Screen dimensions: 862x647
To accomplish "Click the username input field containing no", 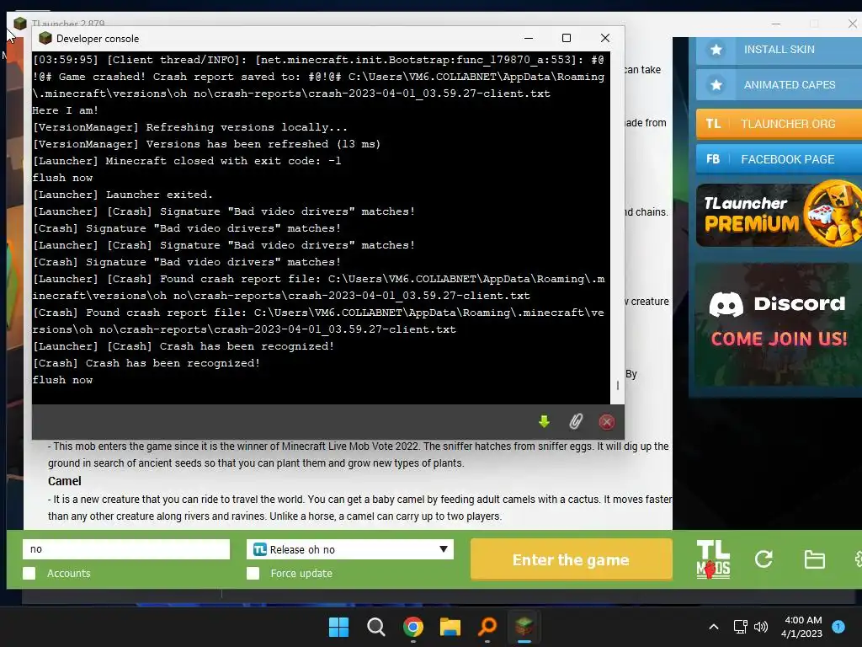I will [x=126, y=549].
